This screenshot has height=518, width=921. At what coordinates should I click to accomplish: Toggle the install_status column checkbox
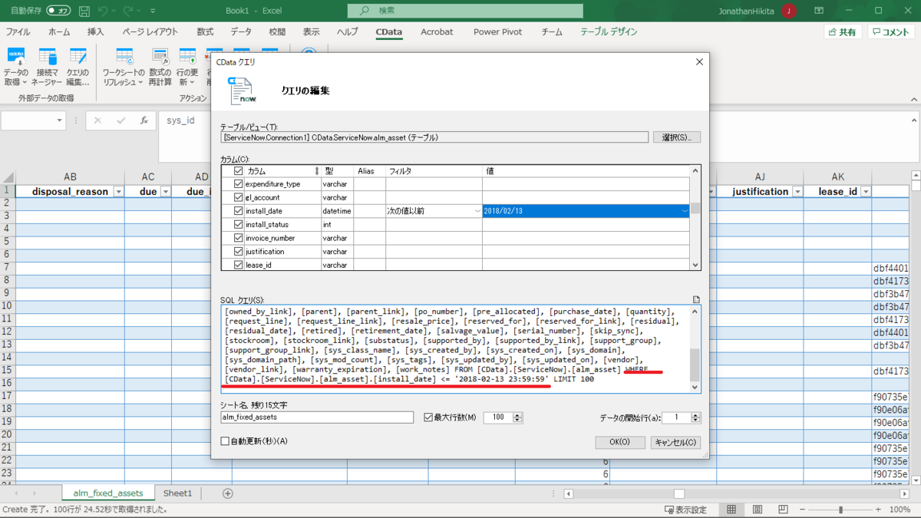coord(238,223)
